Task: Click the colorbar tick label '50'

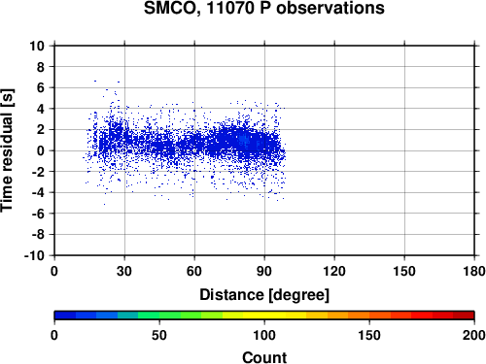Action: pyautogui.click(x=159, y=335)
